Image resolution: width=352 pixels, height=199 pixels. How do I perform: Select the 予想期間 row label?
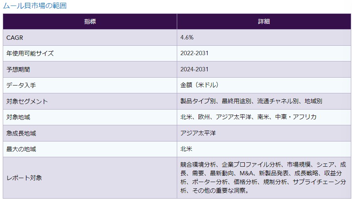pyautogui.click(x=18, y=69)
